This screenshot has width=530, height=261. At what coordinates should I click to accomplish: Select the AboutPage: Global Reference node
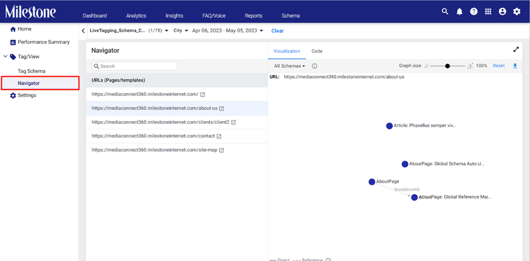[x=414, y=197]
